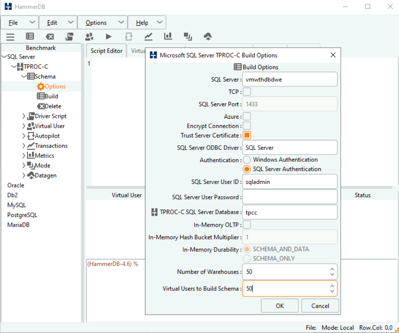Image resolution: width=399 pixels, height=333 pixels.
Task: Expand the Virtual User tree node
Action: tap(24, 126)
